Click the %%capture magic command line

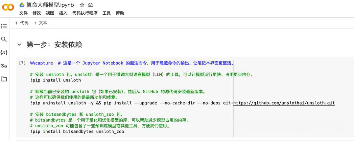click(x=131, y=63)
